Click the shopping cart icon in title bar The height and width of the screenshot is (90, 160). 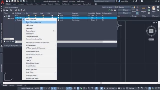pyautogui.click(x=133, y=1)
